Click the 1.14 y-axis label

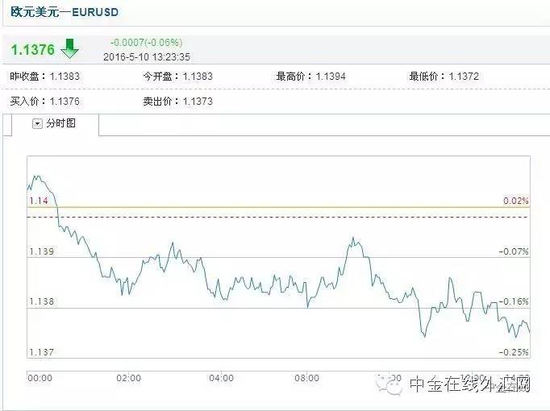point(39,201)
